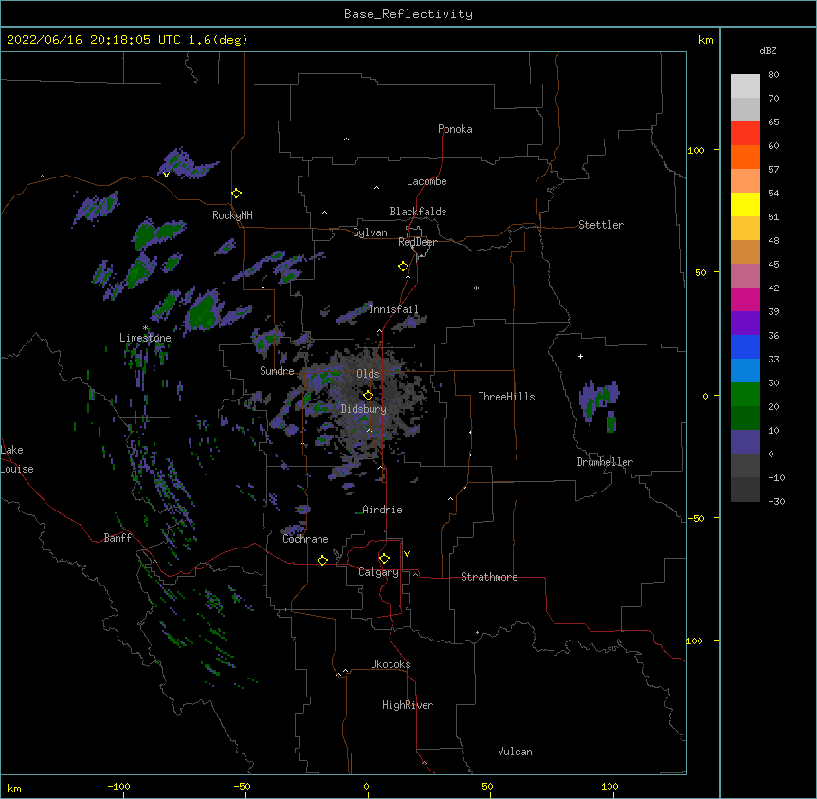The image size is (817, 799).
Task: Click the white asterisk east of RedDeer
Action: pos(476,288)
